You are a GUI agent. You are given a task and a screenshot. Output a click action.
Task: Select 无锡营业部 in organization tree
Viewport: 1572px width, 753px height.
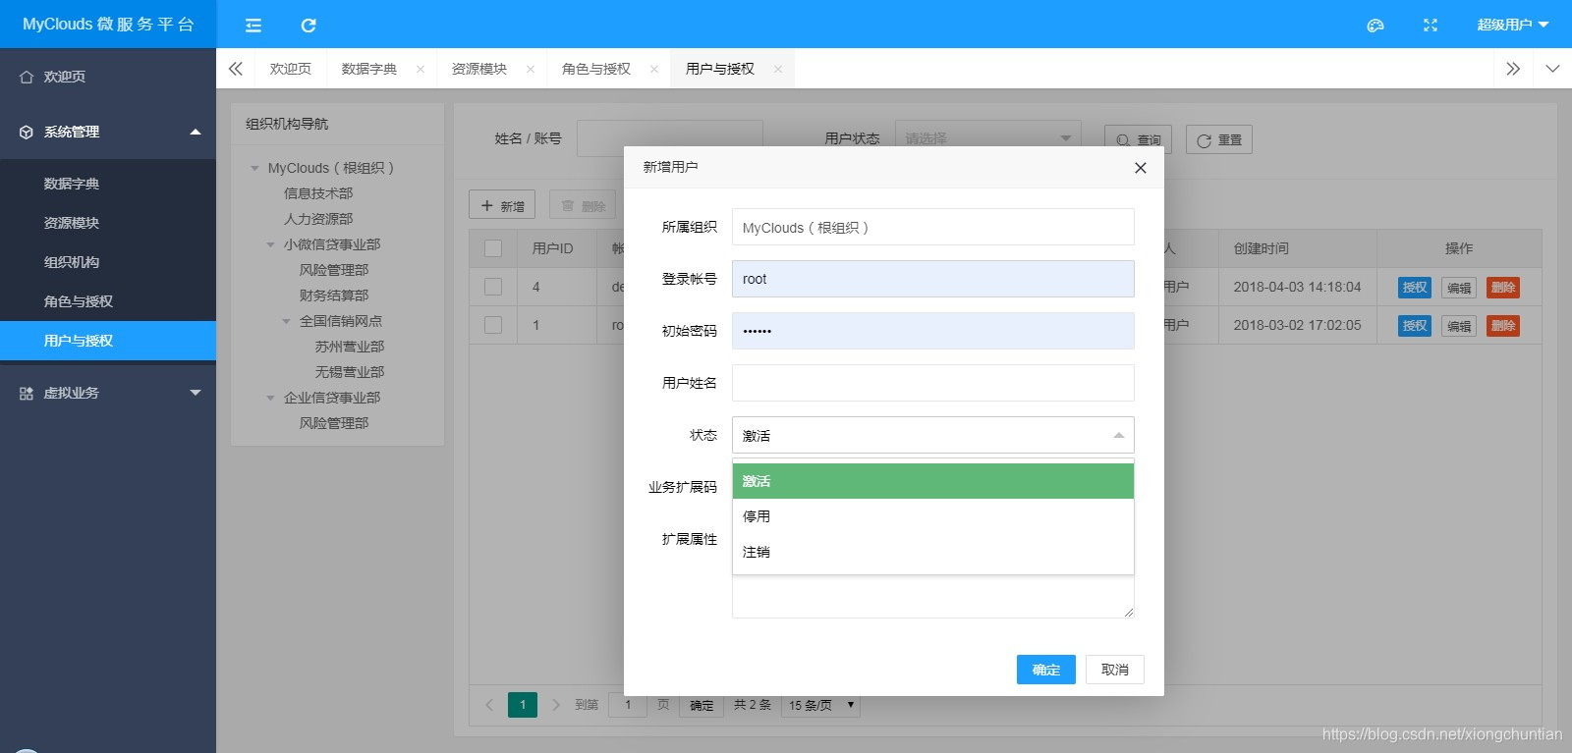click(x=350, y=372)
